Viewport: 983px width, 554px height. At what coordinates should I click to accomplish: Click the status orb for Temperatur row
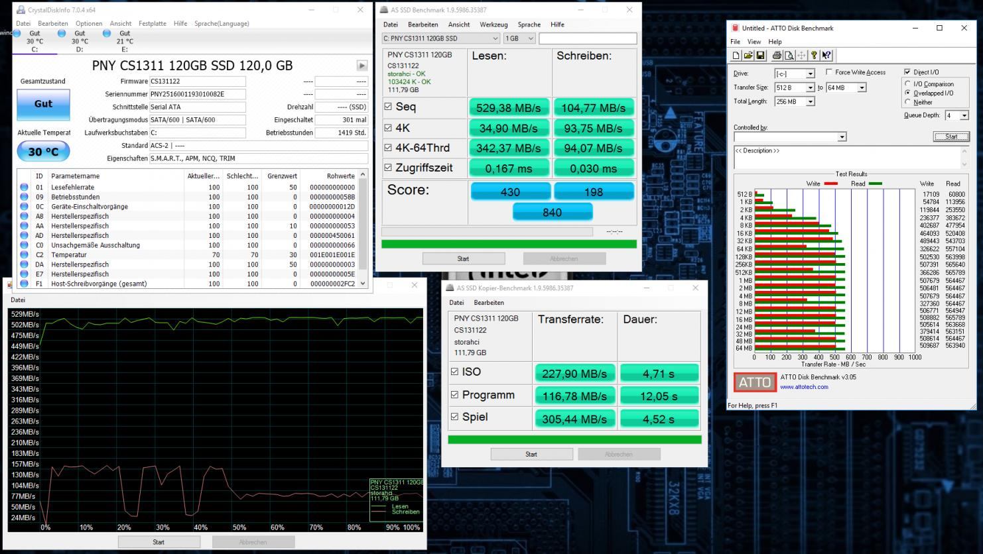coord(25,254)
